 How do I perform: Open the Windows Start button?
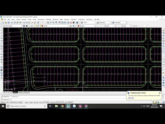tap(3, 106)
